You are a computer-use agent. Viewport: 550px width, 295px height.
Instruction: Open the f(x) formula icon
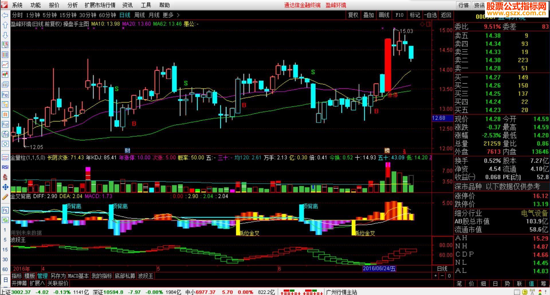coord(5,134)
